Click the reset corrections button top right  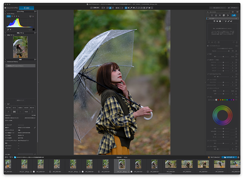pos(218,8)
